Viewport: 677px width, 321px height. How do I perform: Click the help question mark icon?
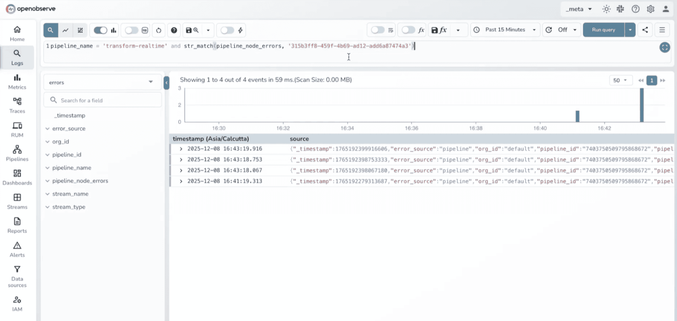174,30
